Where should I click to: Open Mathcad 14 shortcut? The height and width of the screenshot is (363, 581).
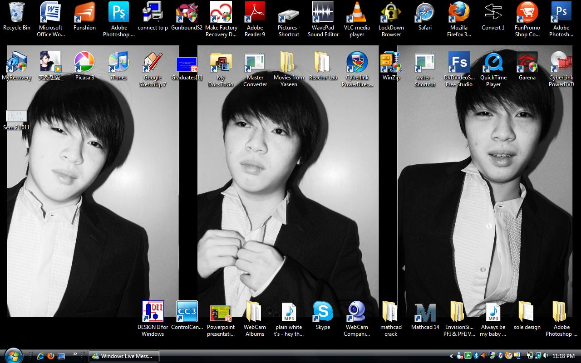(425, 316)
